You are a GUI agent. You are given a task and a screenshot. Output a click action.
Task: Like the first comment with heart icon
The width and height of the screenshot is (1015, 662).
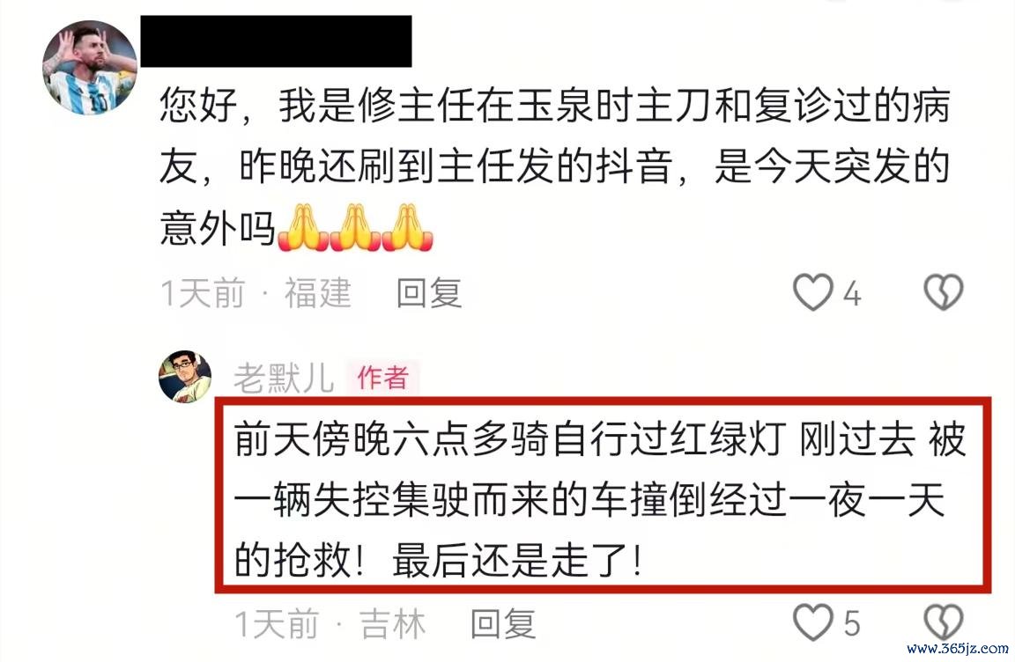[x=813, y=293]
